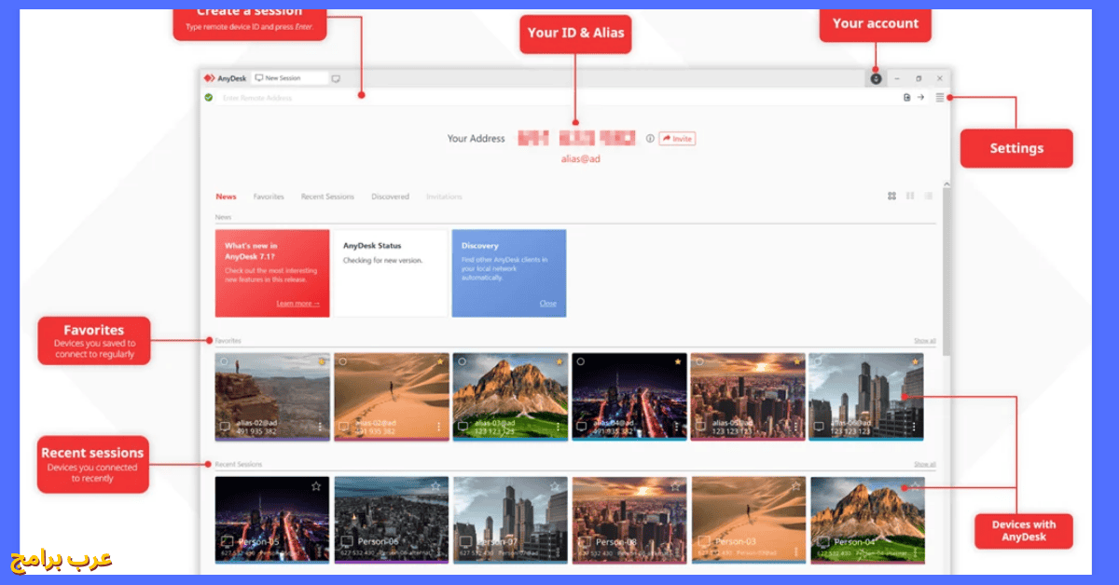
Task: Click Close on the Discovery card
Action: [548, 304]
